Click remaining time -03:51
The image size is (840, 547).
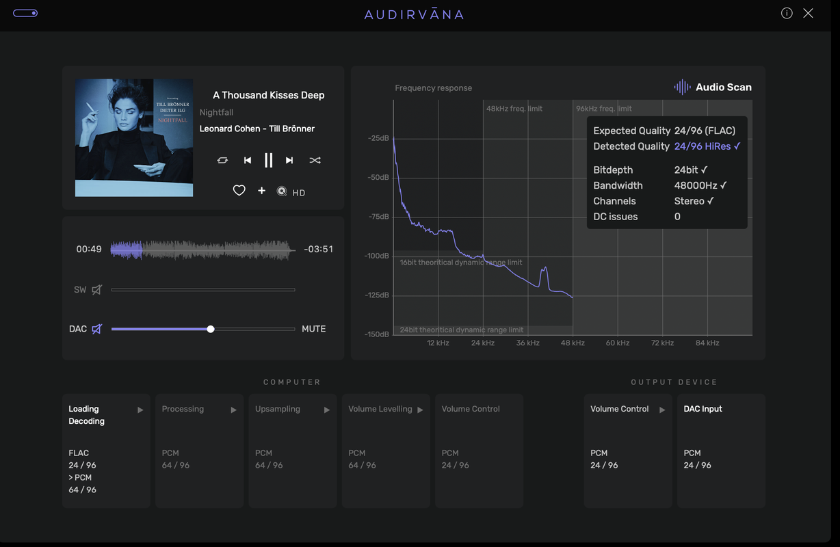click(318, 249)
